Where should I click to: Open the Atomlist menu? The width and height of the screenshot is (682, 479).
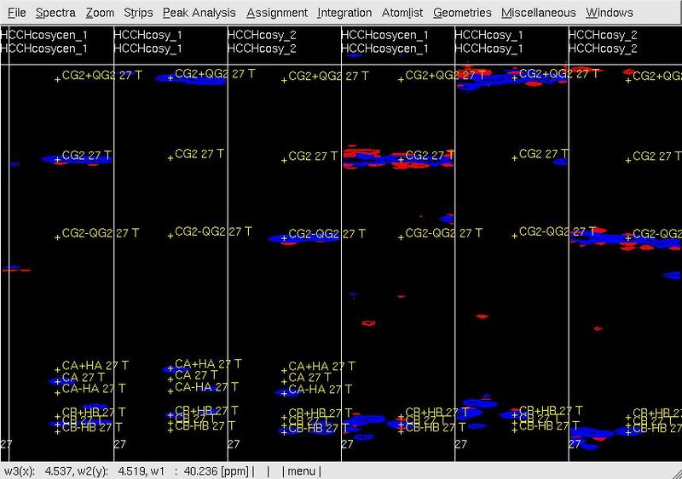402,13
